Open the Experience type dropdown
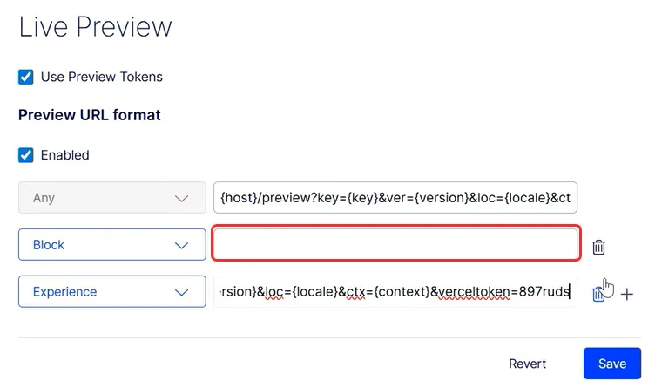 pyautogui.click(x=112, y=291)
